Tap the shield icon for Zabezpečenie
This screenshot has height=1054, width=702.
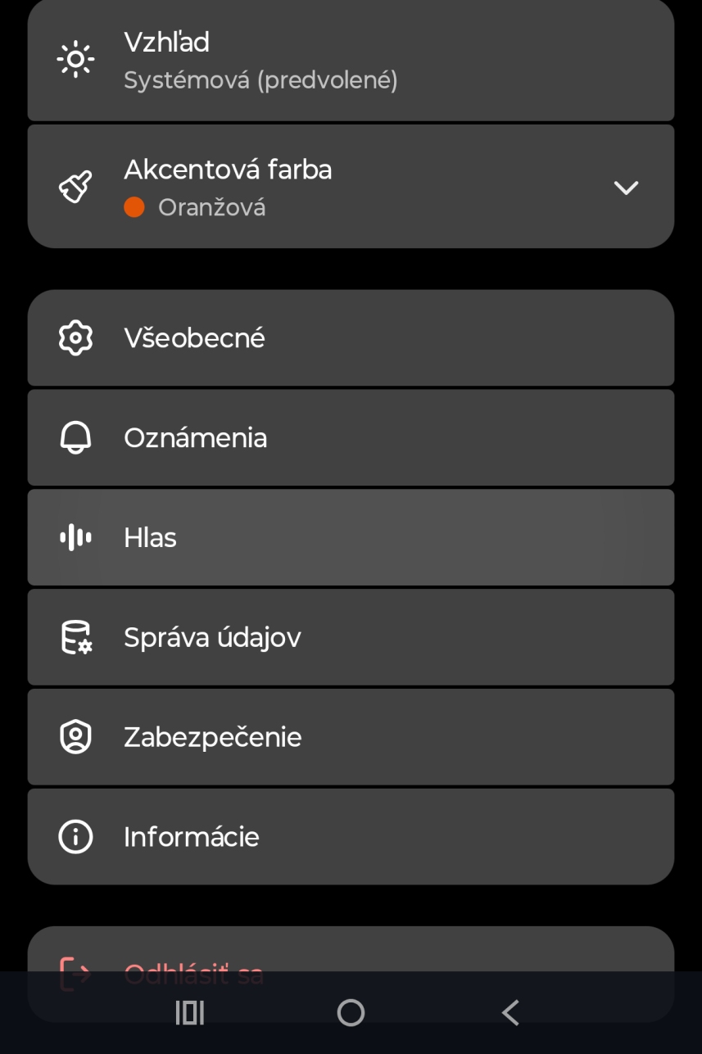[75, 737]
